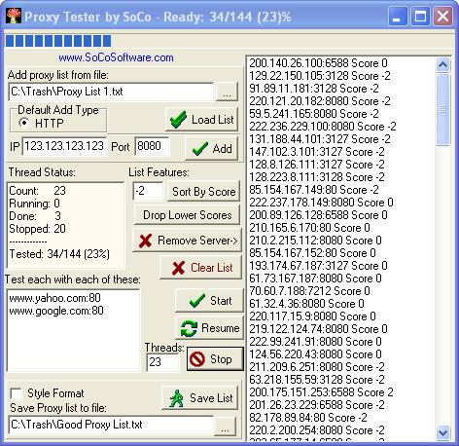Click the scrollbar down arrow in proxy list
Screen dimensions: 459x446
pyautogui.click(x=442, y=432)
